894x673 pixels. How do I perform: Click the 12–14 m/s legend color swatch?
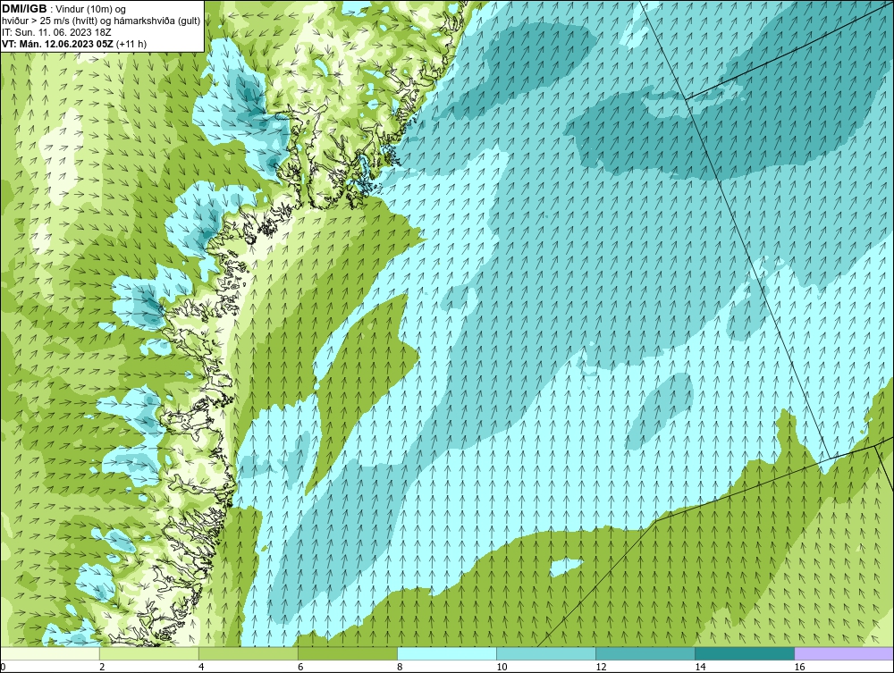pyautogui.click(x=645, y=653)
